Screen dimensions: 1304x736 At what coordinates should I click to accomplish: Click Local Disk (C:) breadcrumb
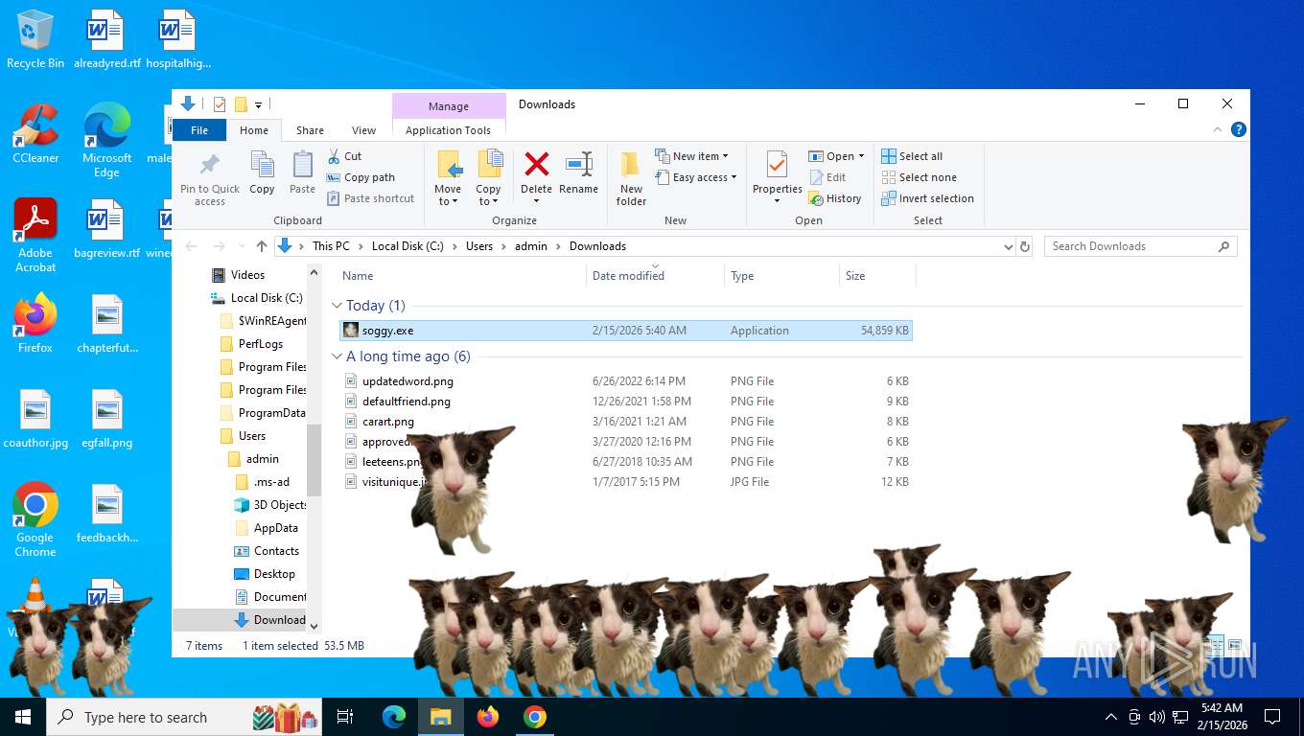[x=407, y=246]
